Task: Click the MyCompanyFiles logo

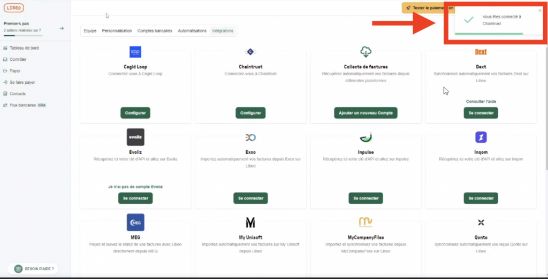Action: pos(366,222)
